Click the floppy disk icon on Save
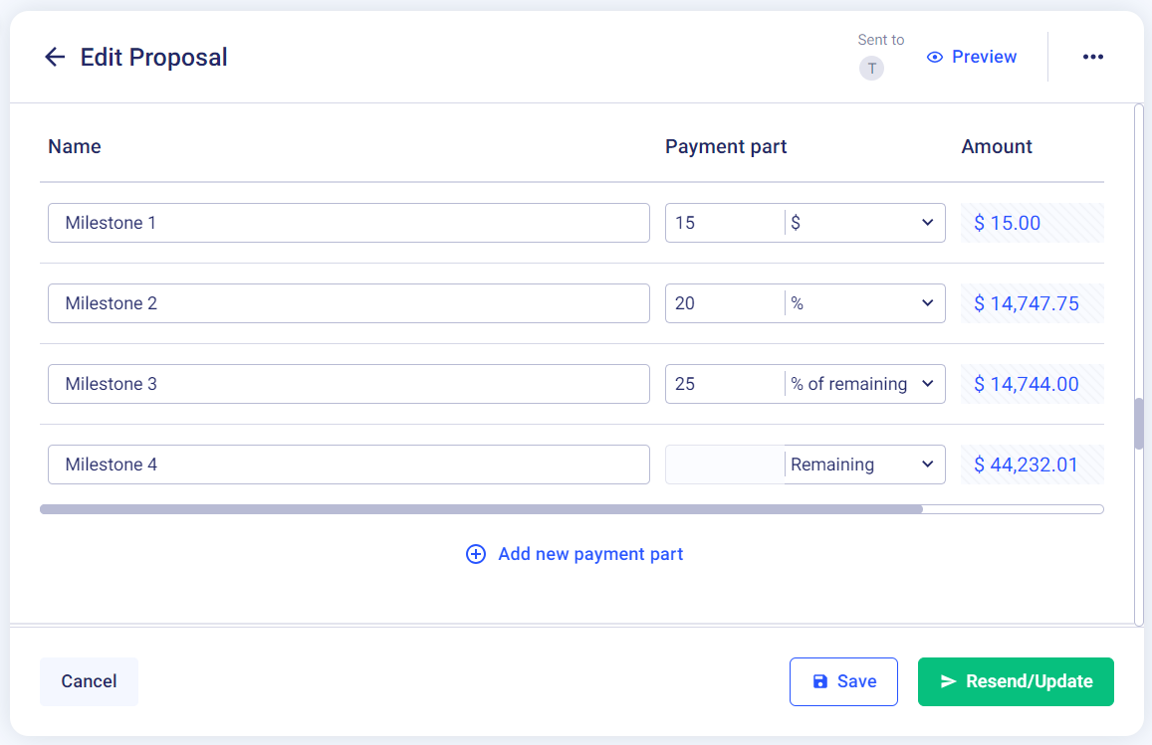 point(819,682)
